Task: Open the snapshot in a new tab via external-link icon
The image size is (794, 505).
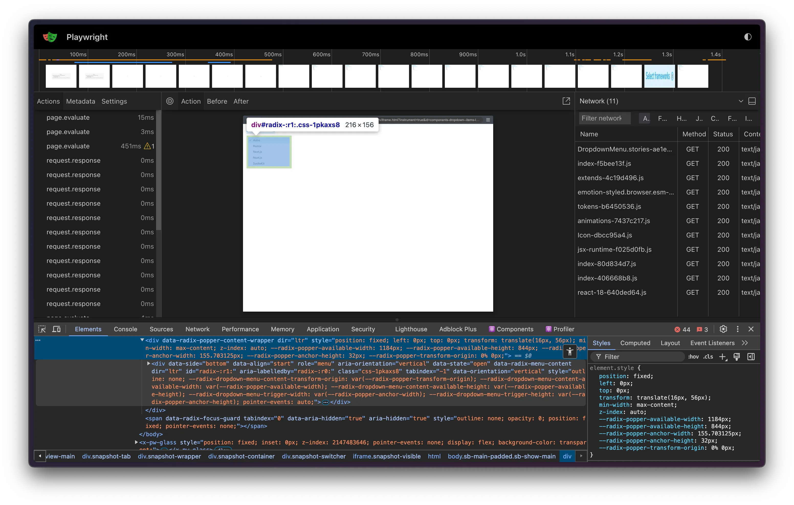Action: (x=566, y=101)
